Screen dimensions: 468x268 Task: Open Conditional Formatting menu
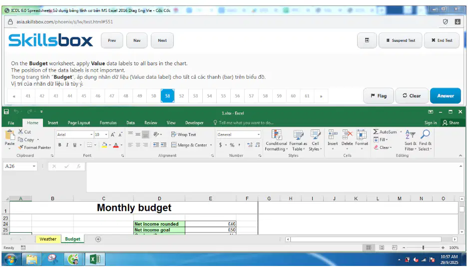coord(276,140)
